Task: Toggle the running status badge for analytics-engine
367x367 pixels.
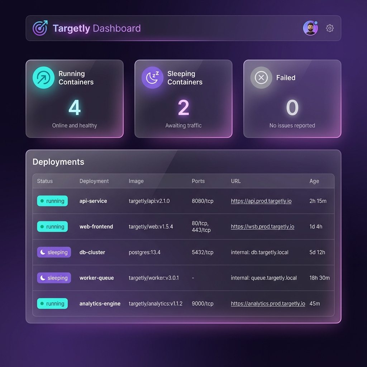Action: pyautogui.click(x=52, y=303)
